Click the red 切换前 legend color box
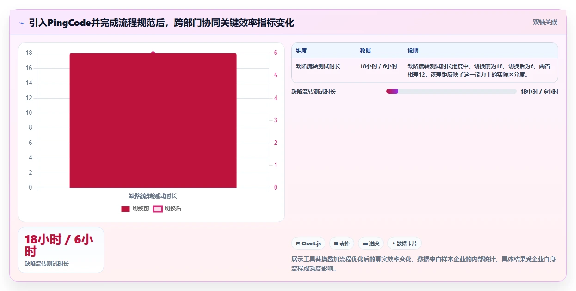The image size is (576, 291). click(125, 209)
